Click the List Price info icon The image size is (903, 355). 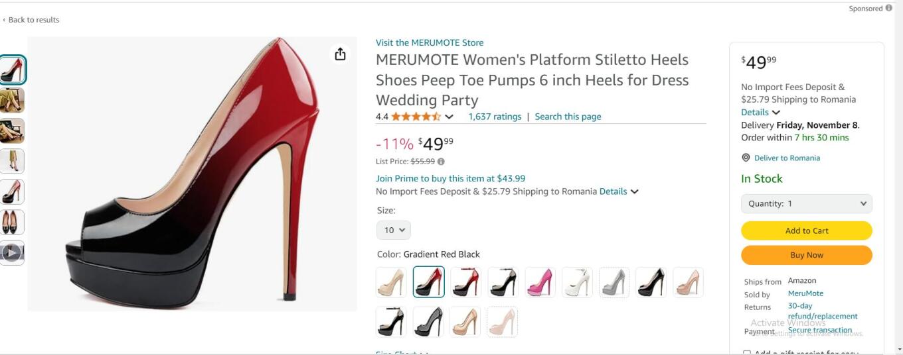(x=441, y=161)
